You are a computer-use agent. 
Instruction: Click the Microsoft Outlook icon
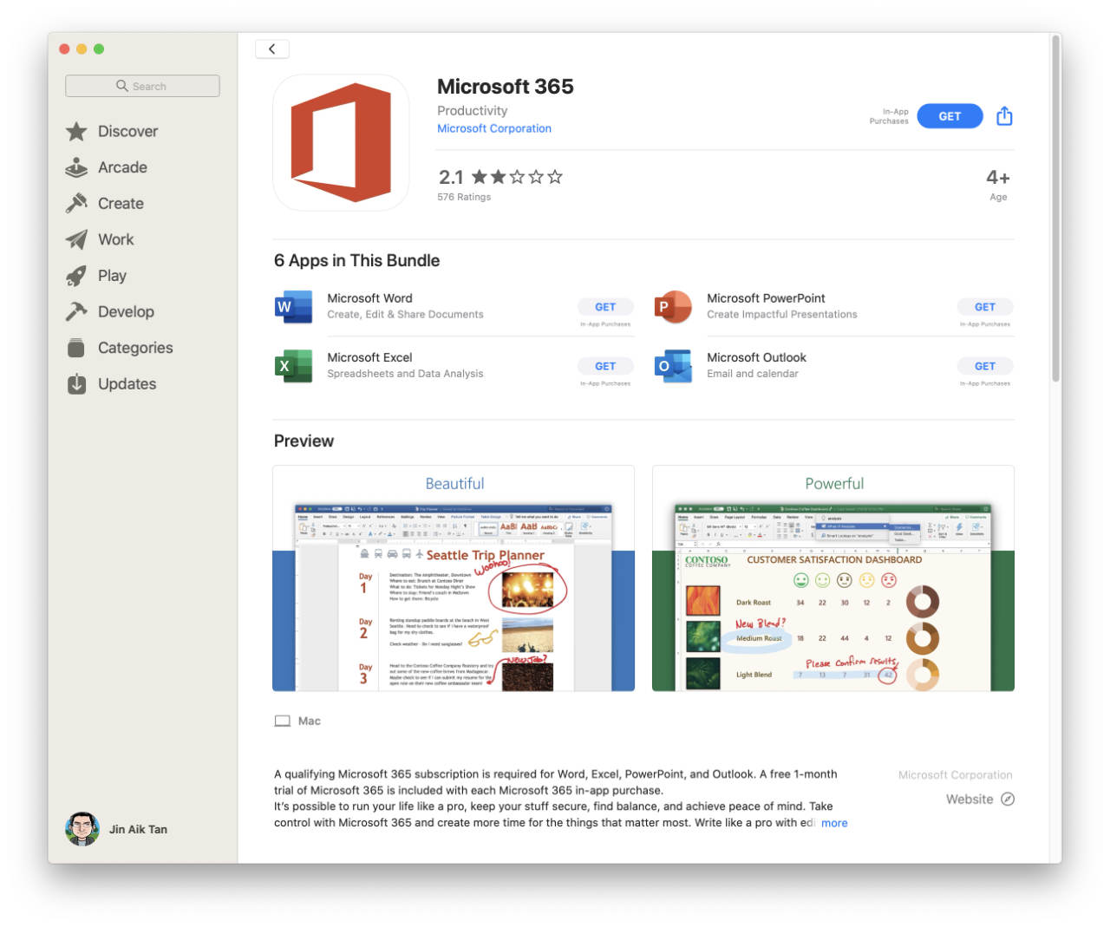coord(673,366)
